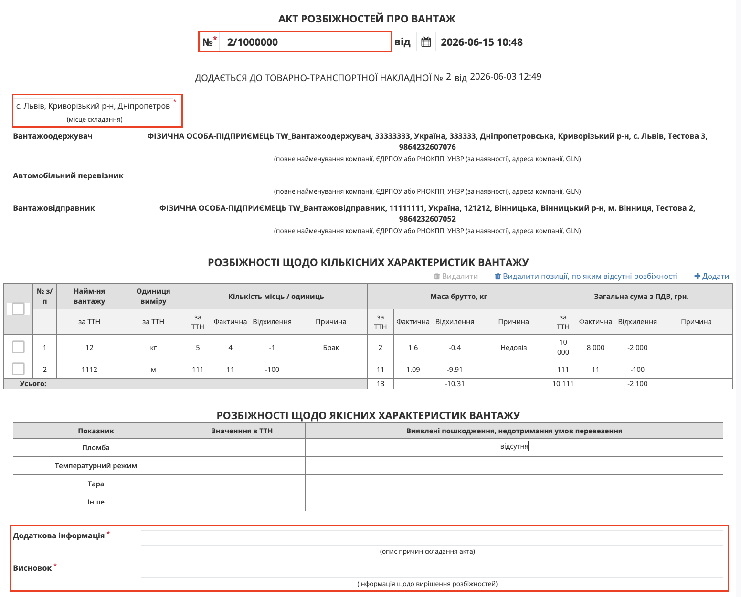Click the Вантажовідправник company details text
The height and width of the screenshot is (597, 741).
(x=427, y=214)
